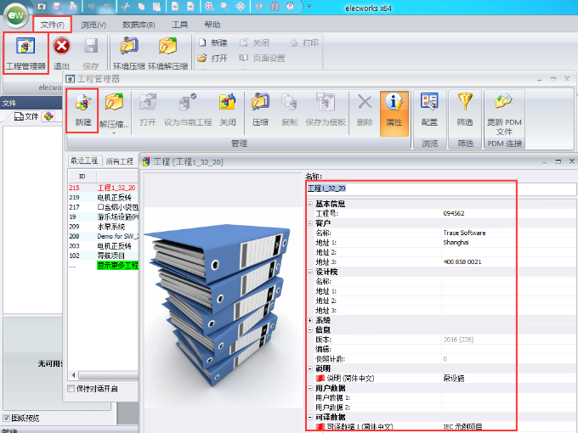Click the red 退出 exit icon
This screenshot has width=578, height=433.
pyautogui.click(x=61, y=51)
